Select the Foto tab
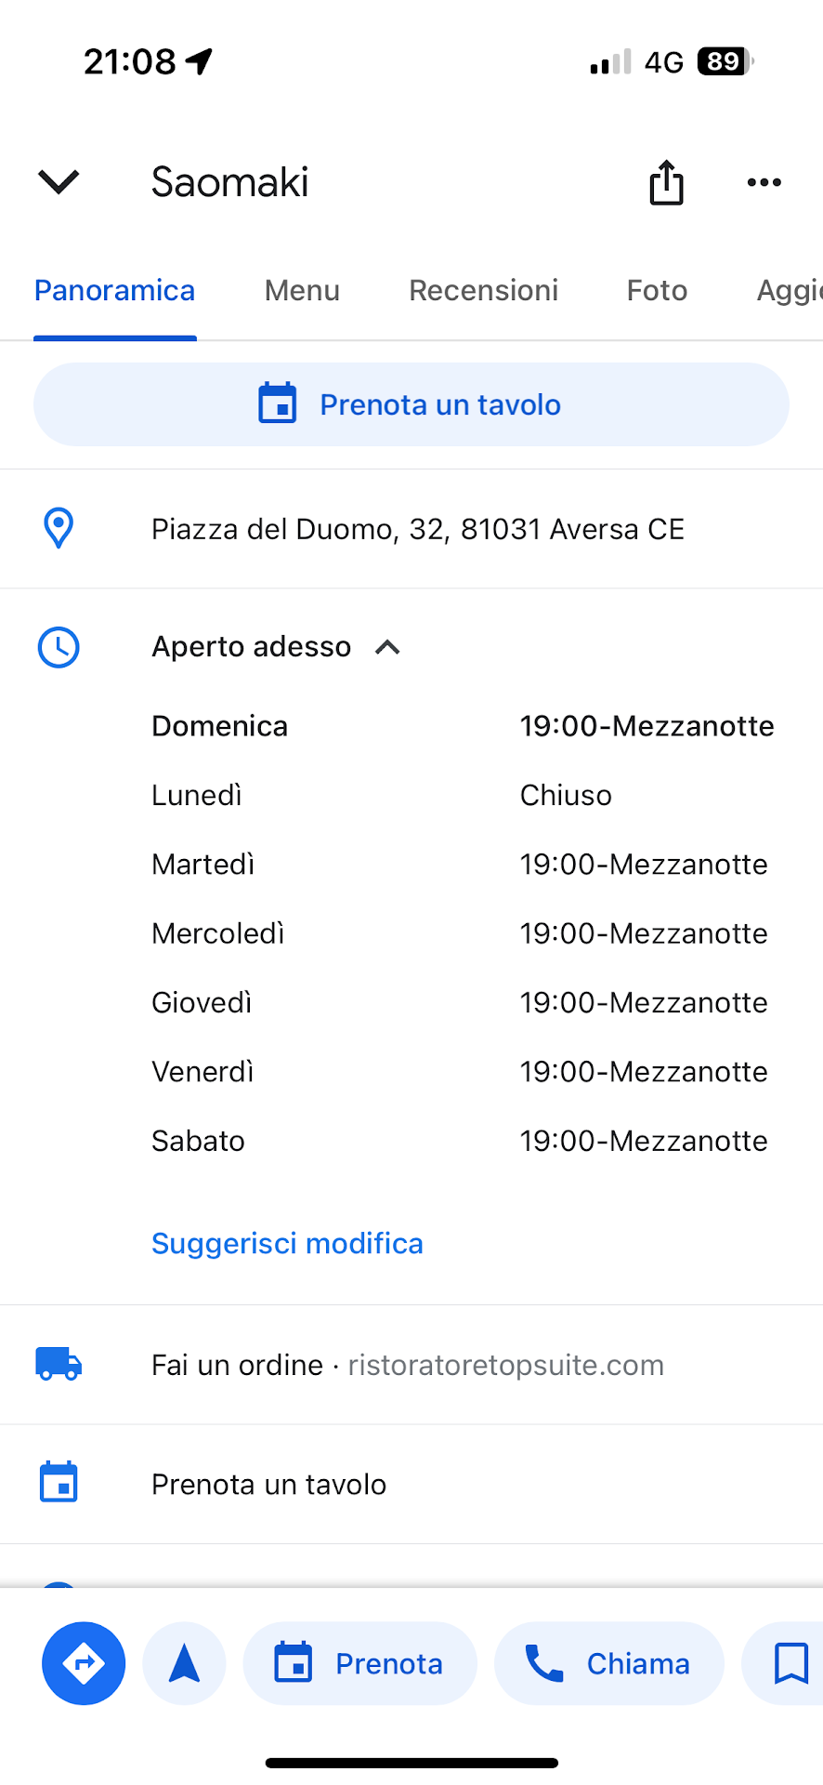823x1785 pixels. click(x=657, y=291)
